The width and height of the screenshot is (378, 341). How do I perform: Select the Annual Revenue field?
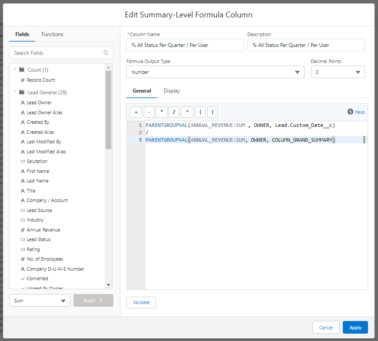tap(43, 230)
